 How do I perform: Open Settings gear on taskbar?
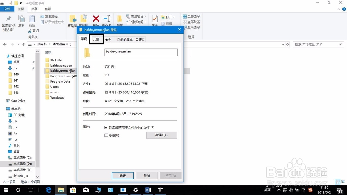[x=135, y=190]
